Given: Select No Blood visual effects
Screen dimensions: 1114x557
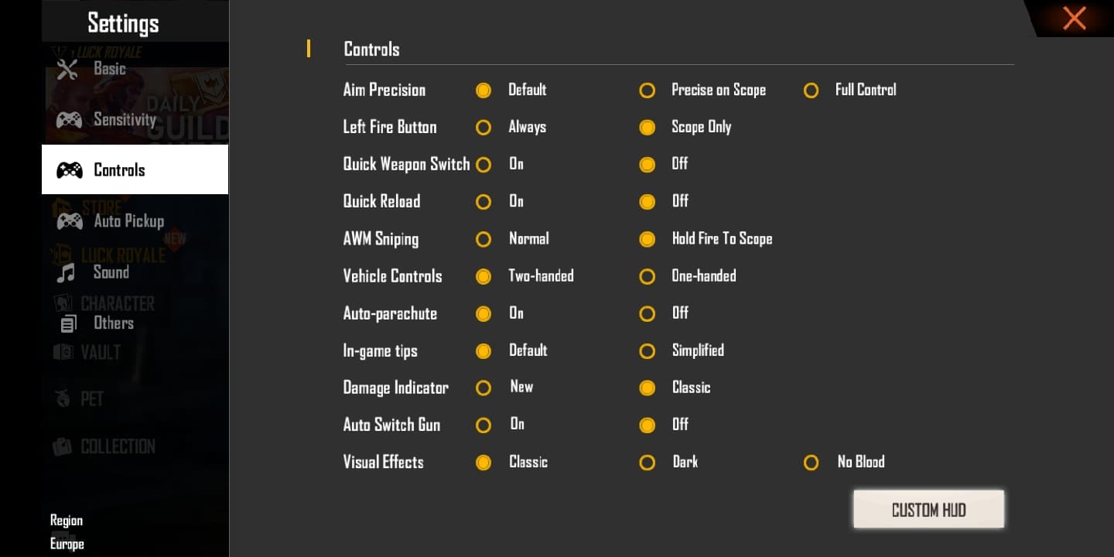Looking at the screenshot, I should (811, 463).
